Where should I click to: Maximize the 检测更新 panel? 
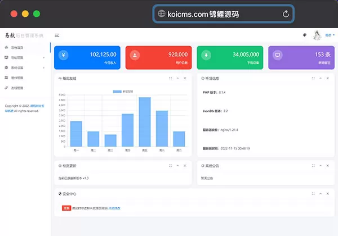point(171,166)
